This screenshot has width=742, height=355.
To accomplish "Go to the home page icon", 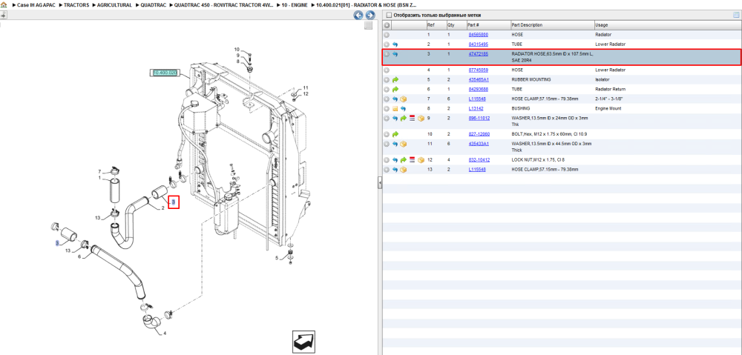I will (x=4, y=4).
